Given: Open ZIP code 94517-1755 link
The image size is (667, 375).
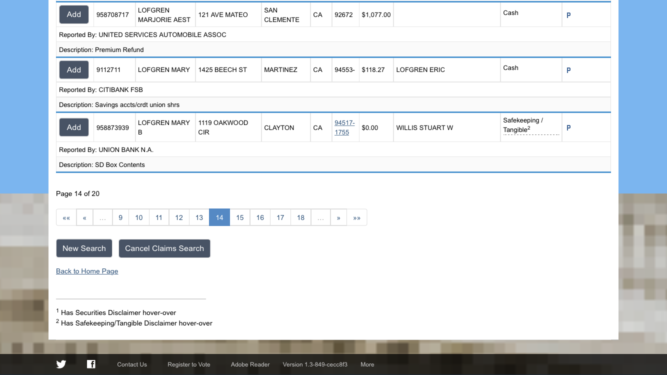Looking at the screenshot, I should (344, 127).
